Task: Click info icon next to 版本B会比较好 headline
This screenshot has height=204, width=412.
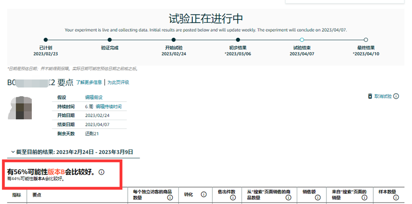Action: (101, 172)
